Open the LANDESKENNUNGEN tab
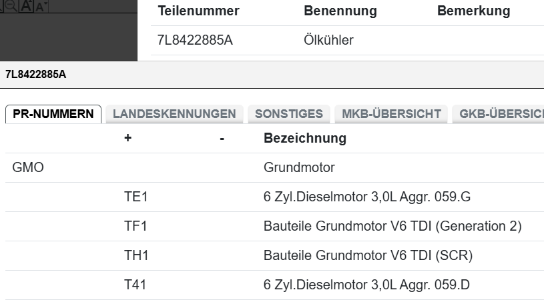The width and height of the screenshot is (544, 300). tap(174, 114)
